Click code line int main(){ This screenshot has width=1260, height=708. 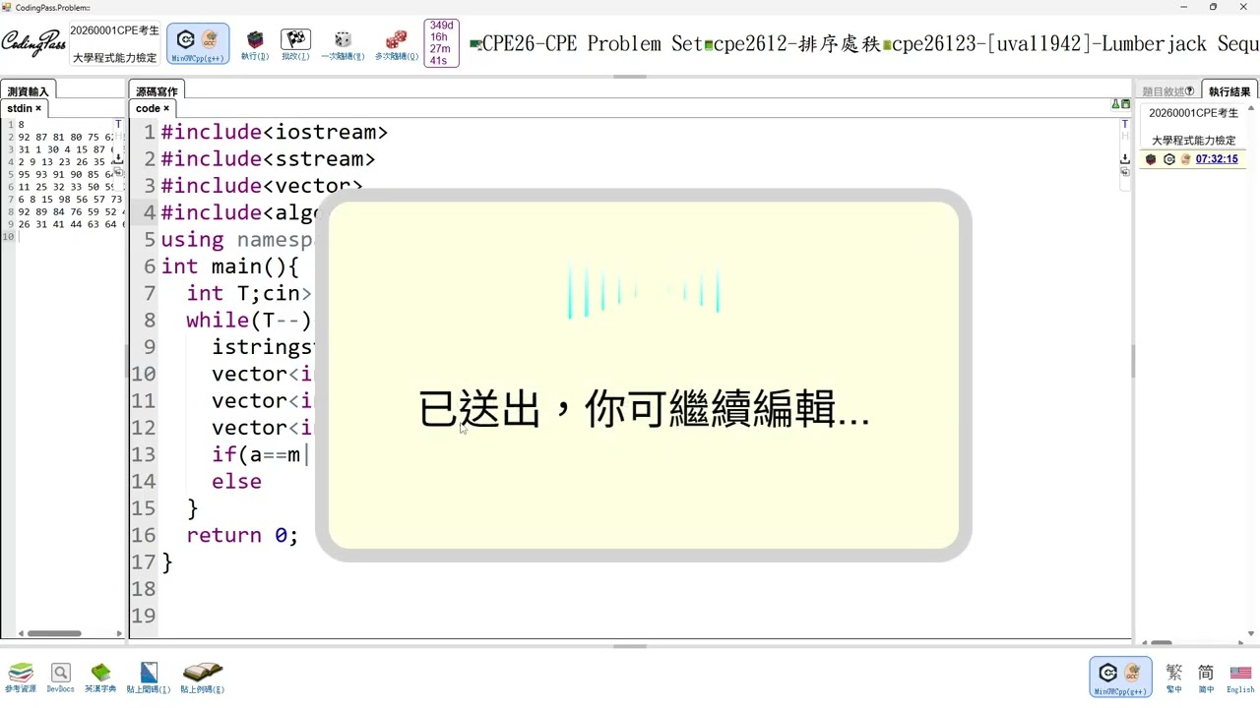click(x=229, y=266)
